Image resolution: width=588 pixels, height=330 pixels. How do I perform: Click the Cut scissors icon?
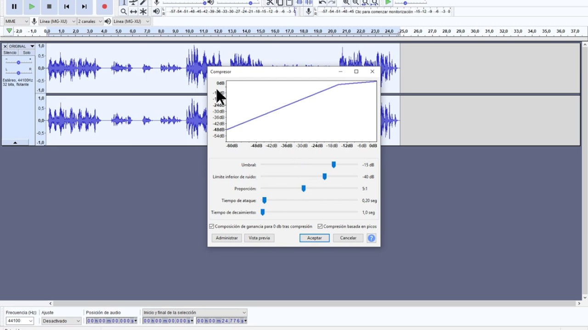pos(270,2)
